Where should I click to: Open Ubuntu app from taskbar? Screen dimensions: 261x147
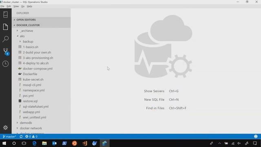tap(74, 143)
